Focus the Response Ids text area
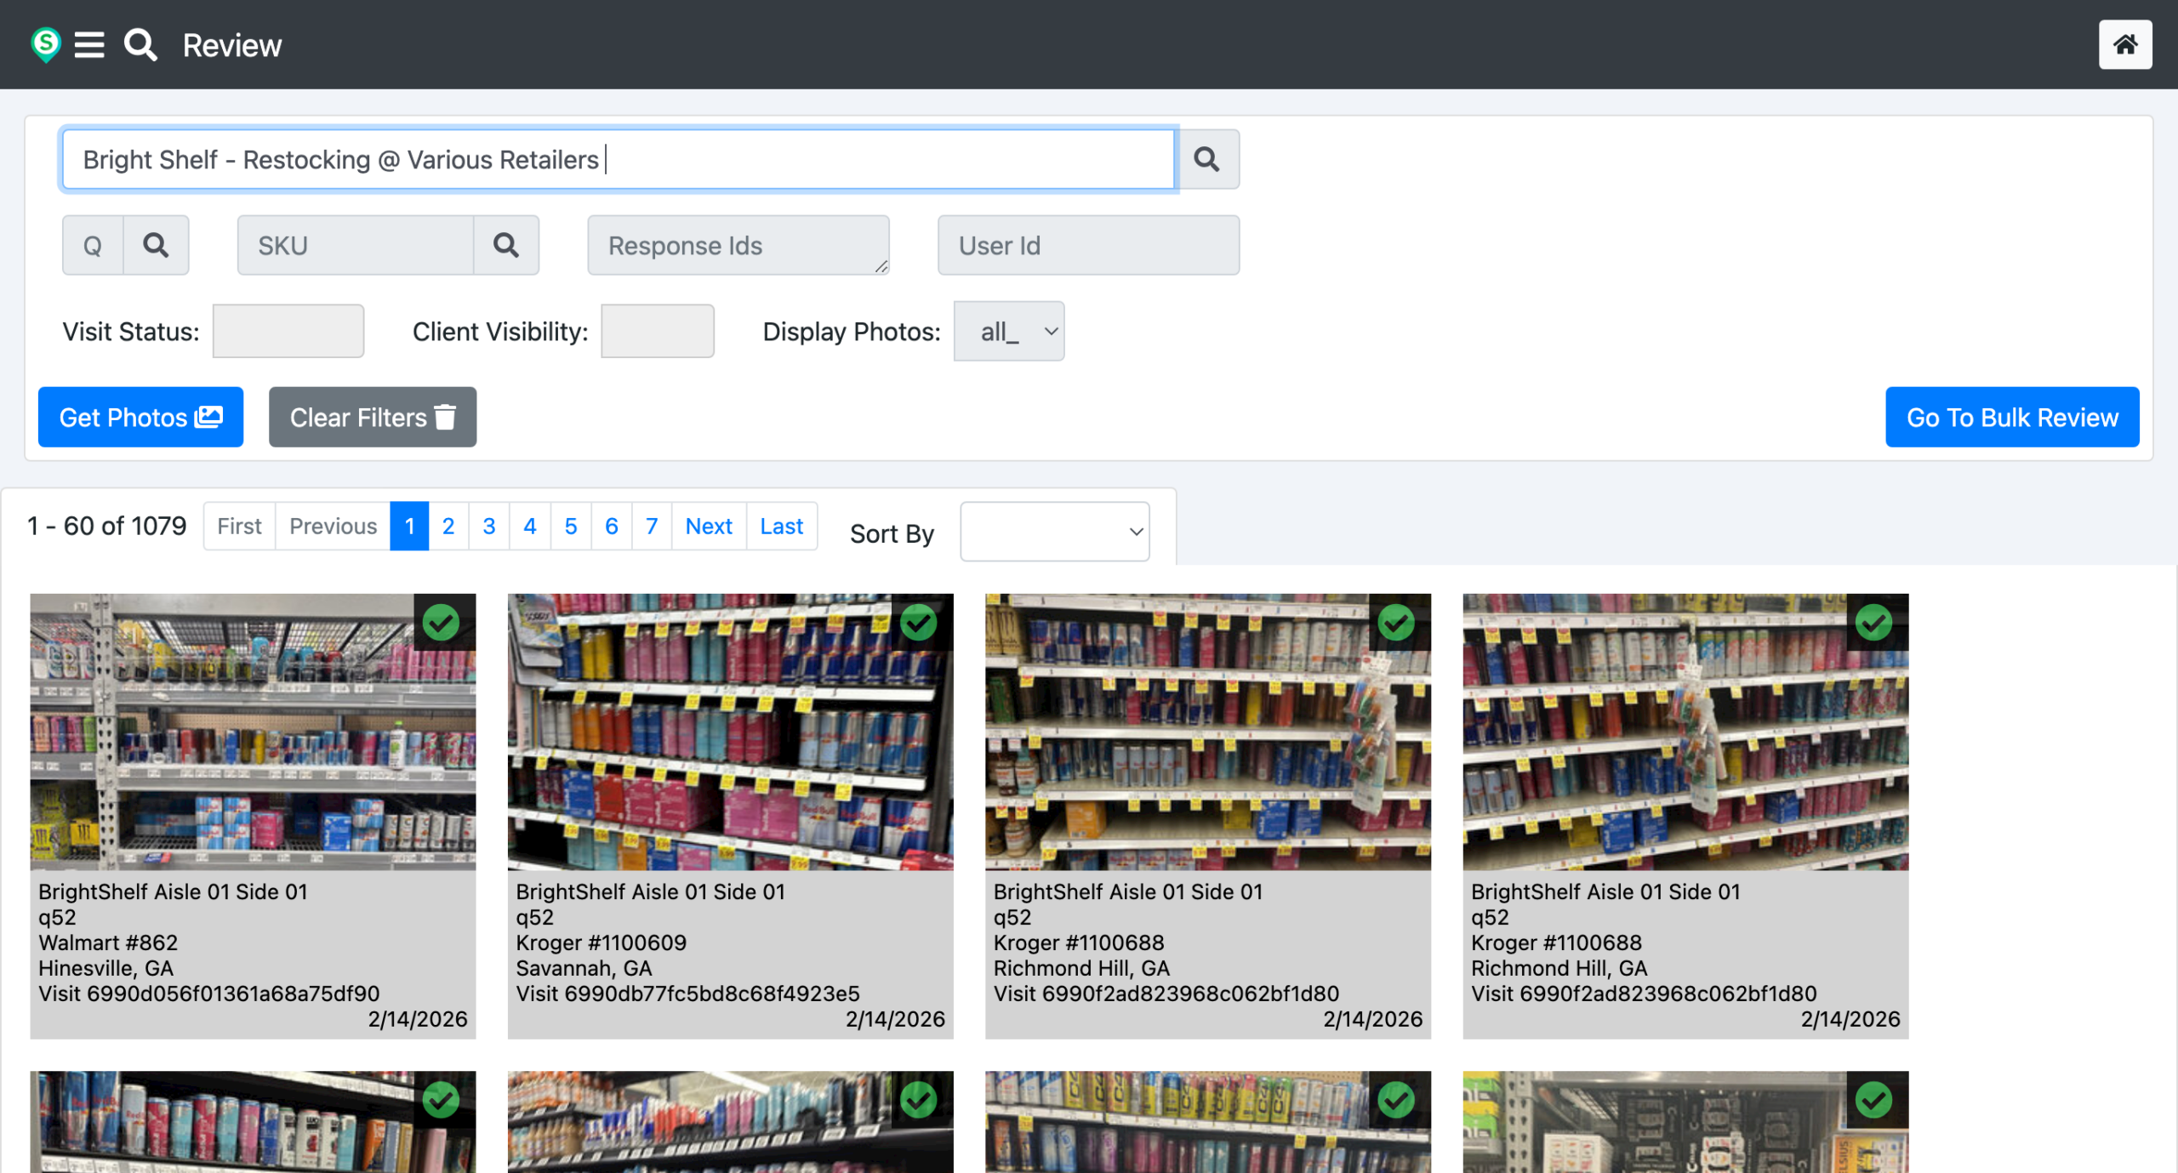The image size is (2178, 1173). [738, 245]
